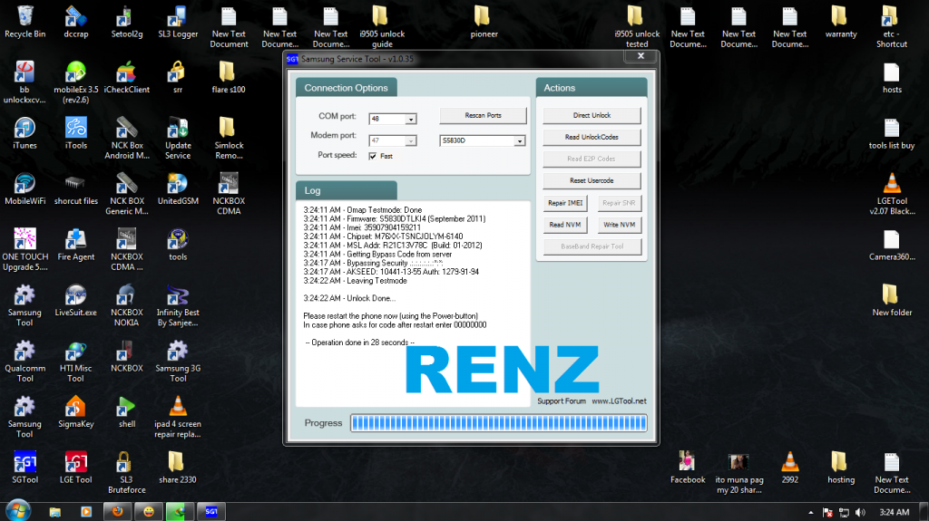Open the iTools desktop shortcut
Viewport: 929px width, 521px height.
pyautogui.click(x=76, y=134)
